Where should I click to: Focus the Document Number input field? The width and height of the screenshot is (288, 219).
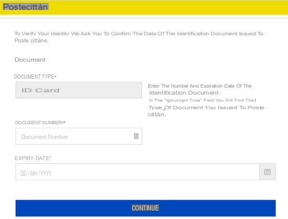point(79,136)
